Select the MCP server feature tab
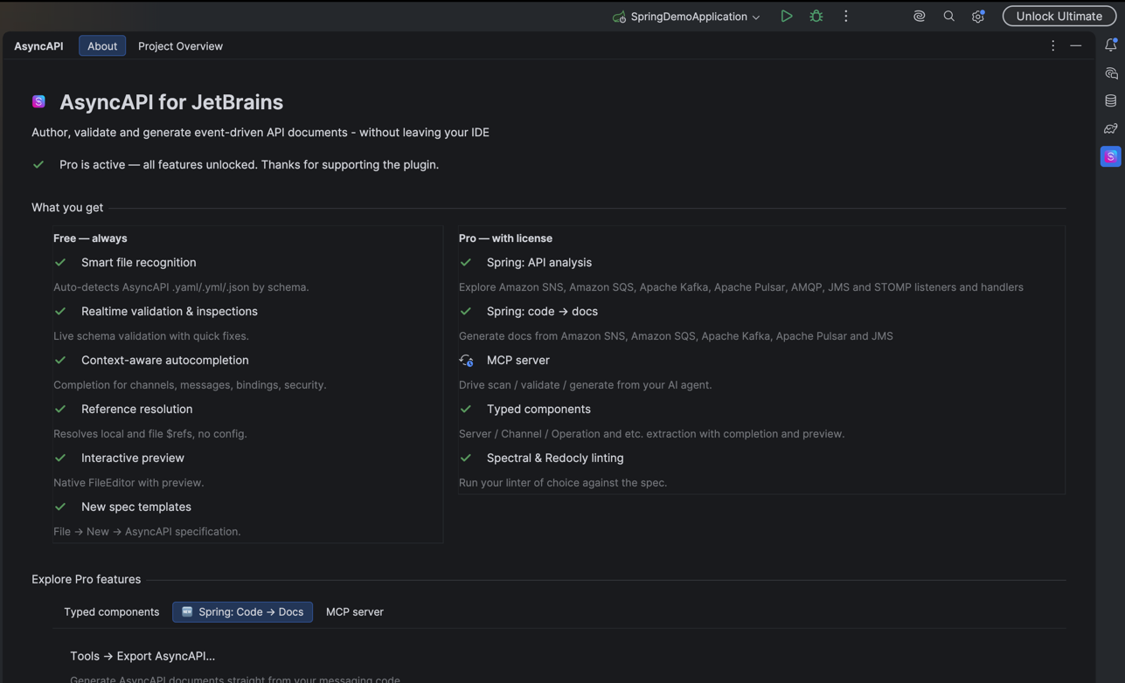 point(355,611)
